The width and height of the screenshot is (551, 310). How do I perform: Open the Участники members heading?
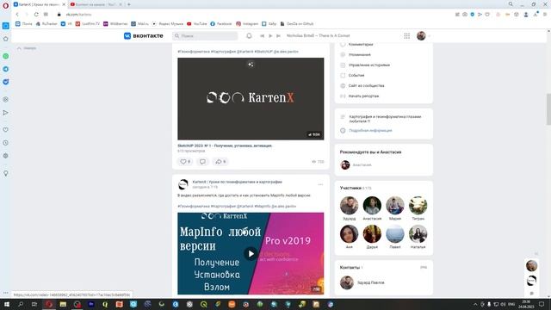350,188
